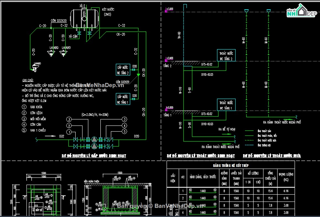Click the "SỐ LƯỢNG" column header
Screen dimensions: 320x217
pyautogui.click(x=253, y=173)
